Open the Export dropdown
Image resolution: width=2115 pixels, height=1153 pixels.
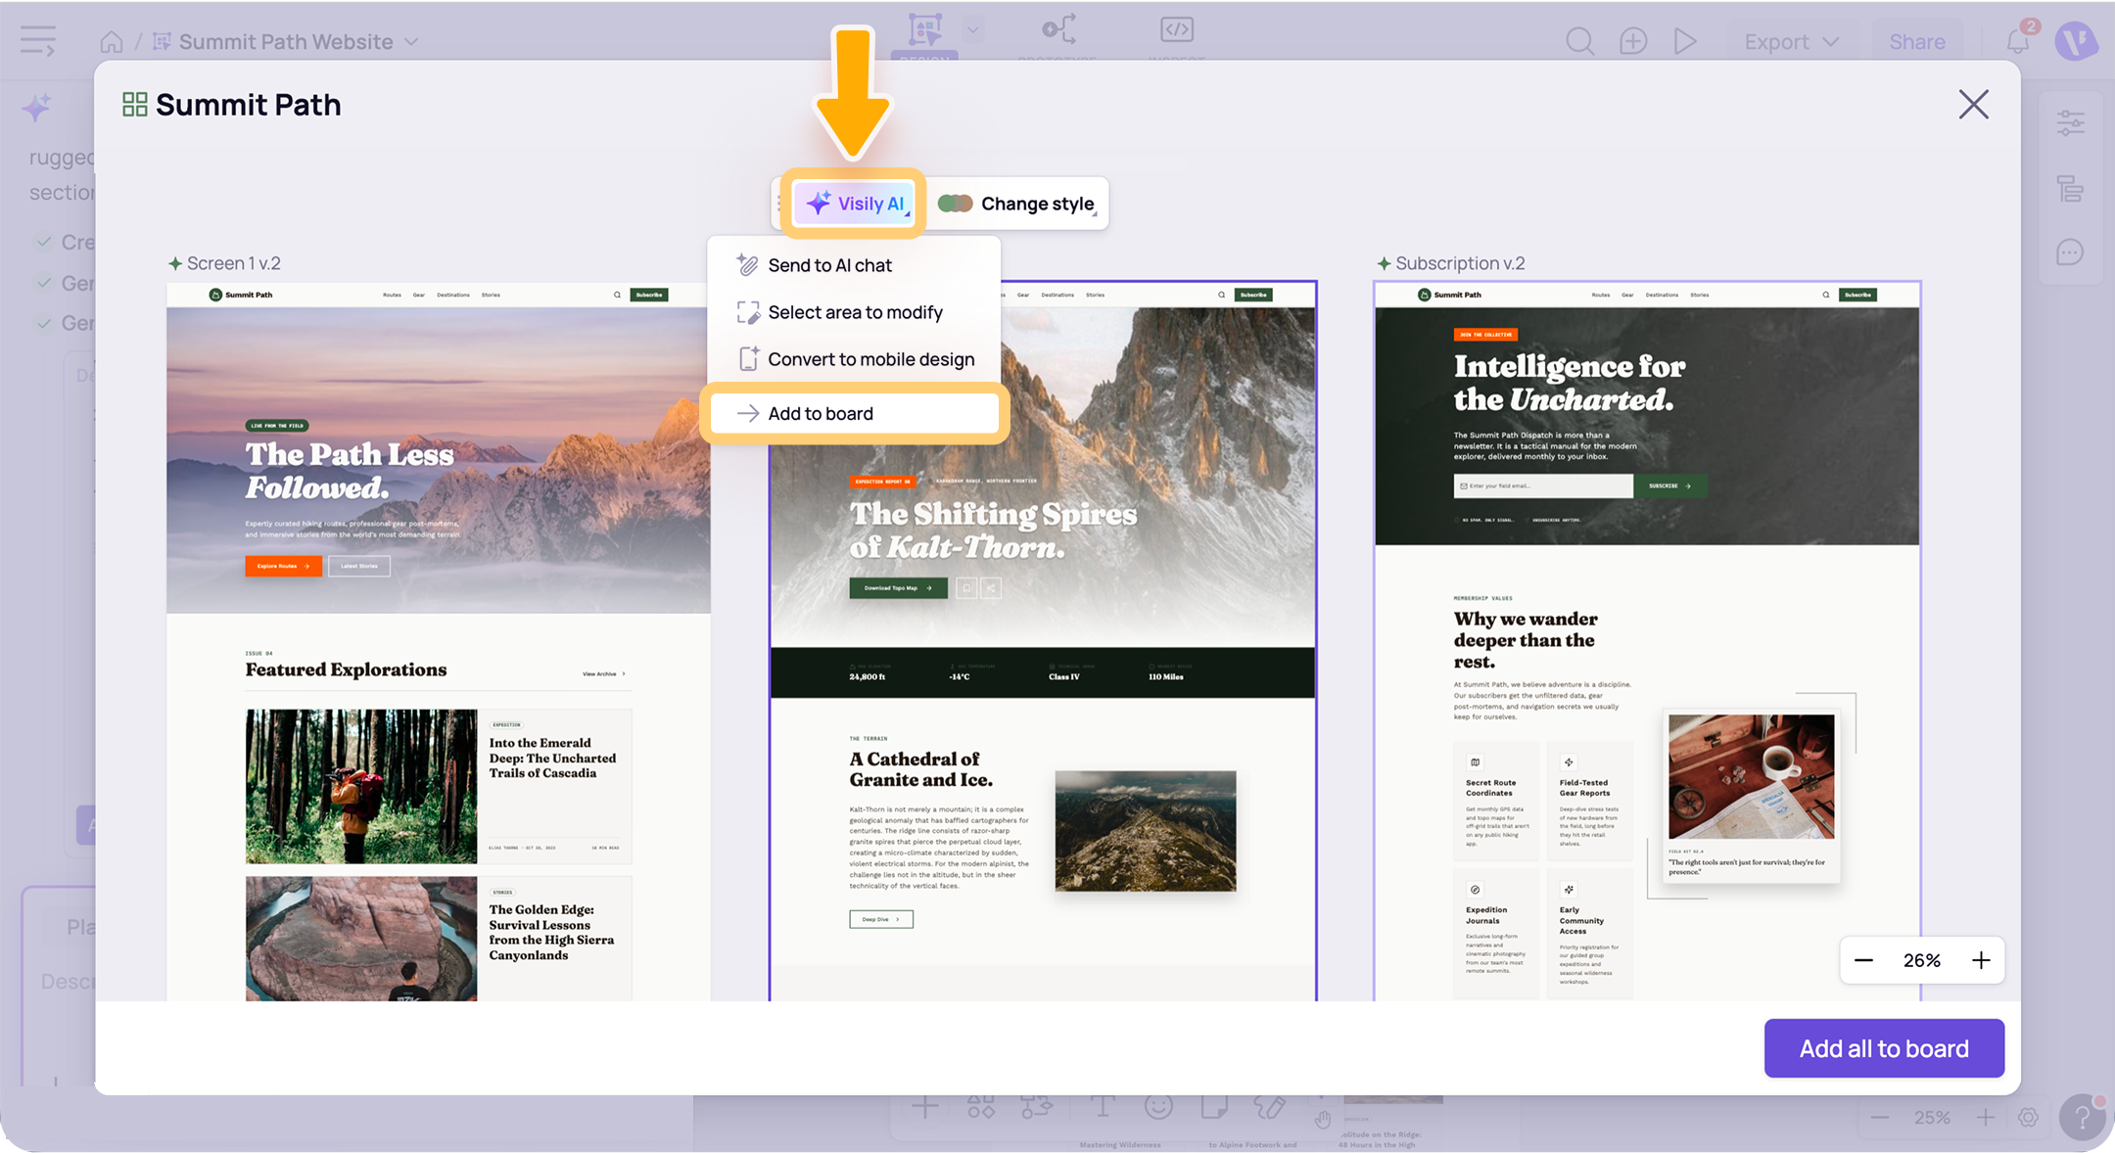point(1791,42)
